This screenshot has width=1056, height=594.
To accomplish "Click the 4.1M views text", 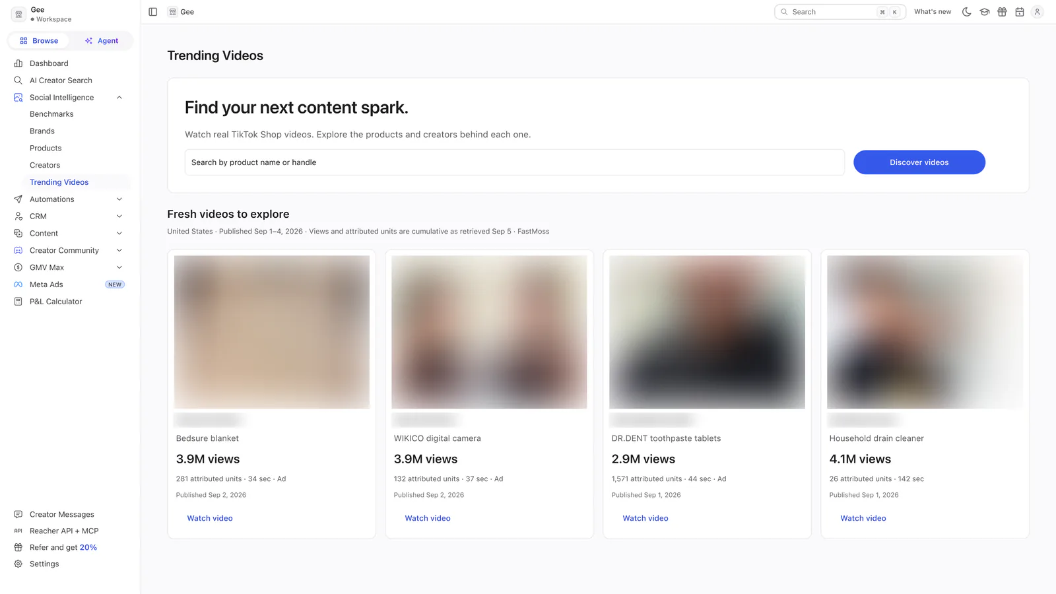I will click(x=860, y=459).
